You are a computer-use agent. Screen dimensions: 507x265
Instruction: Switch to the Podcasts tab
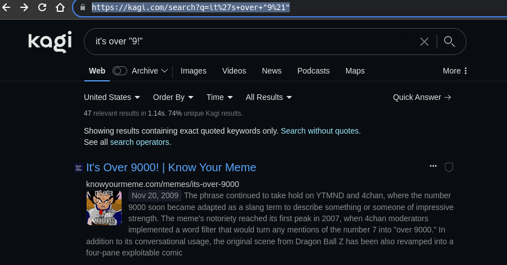click(313, 71)
